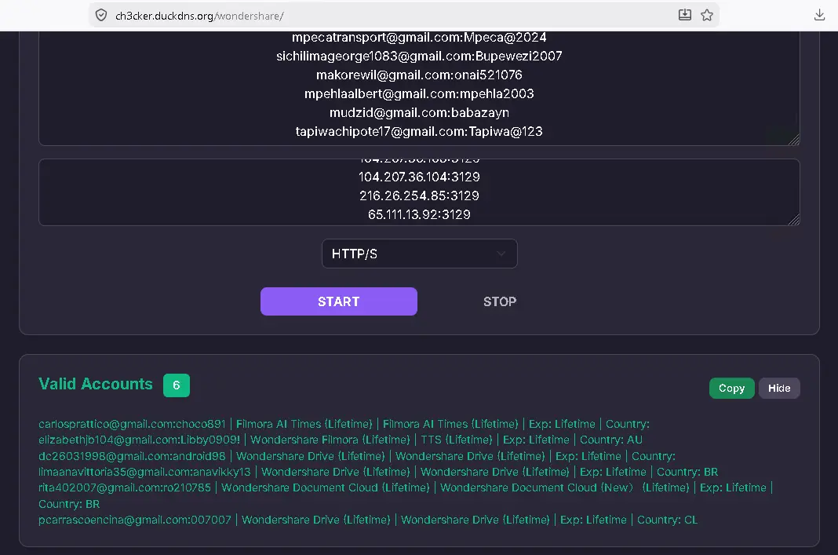The width and height of the screenshot is (838, 555).
Task: Click the Valid Accounts heading
Action: pyautogui.click(x=96, y=384)
